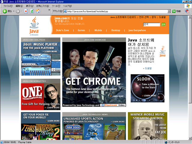
Task: Open the Java Everywhere navigation link
Action: [137, 30]
